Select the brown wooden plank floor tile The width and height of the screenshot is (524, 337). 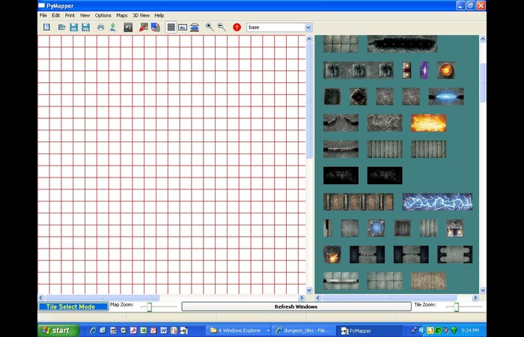428,281
